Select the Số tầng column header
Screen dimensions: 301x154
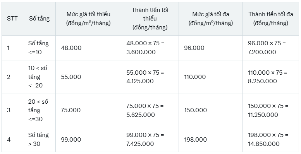click(40, 19)
